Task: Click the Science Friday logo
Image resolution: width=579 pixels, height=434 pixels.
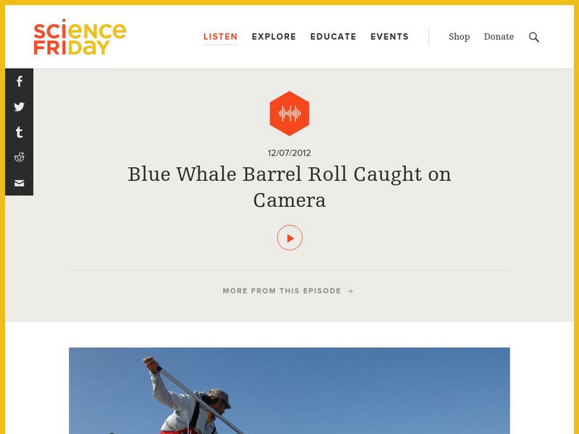Action: pos(80,37)
